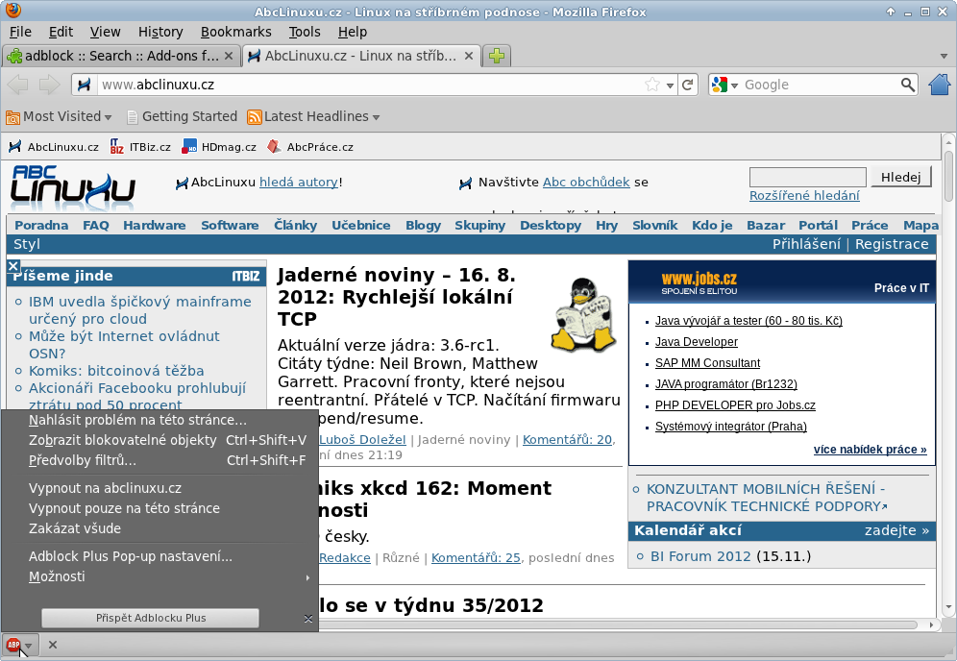This screenshot has width=957, height=661.
Task: Click the ABC Linuxu logo
Action: tap(73, 184)
